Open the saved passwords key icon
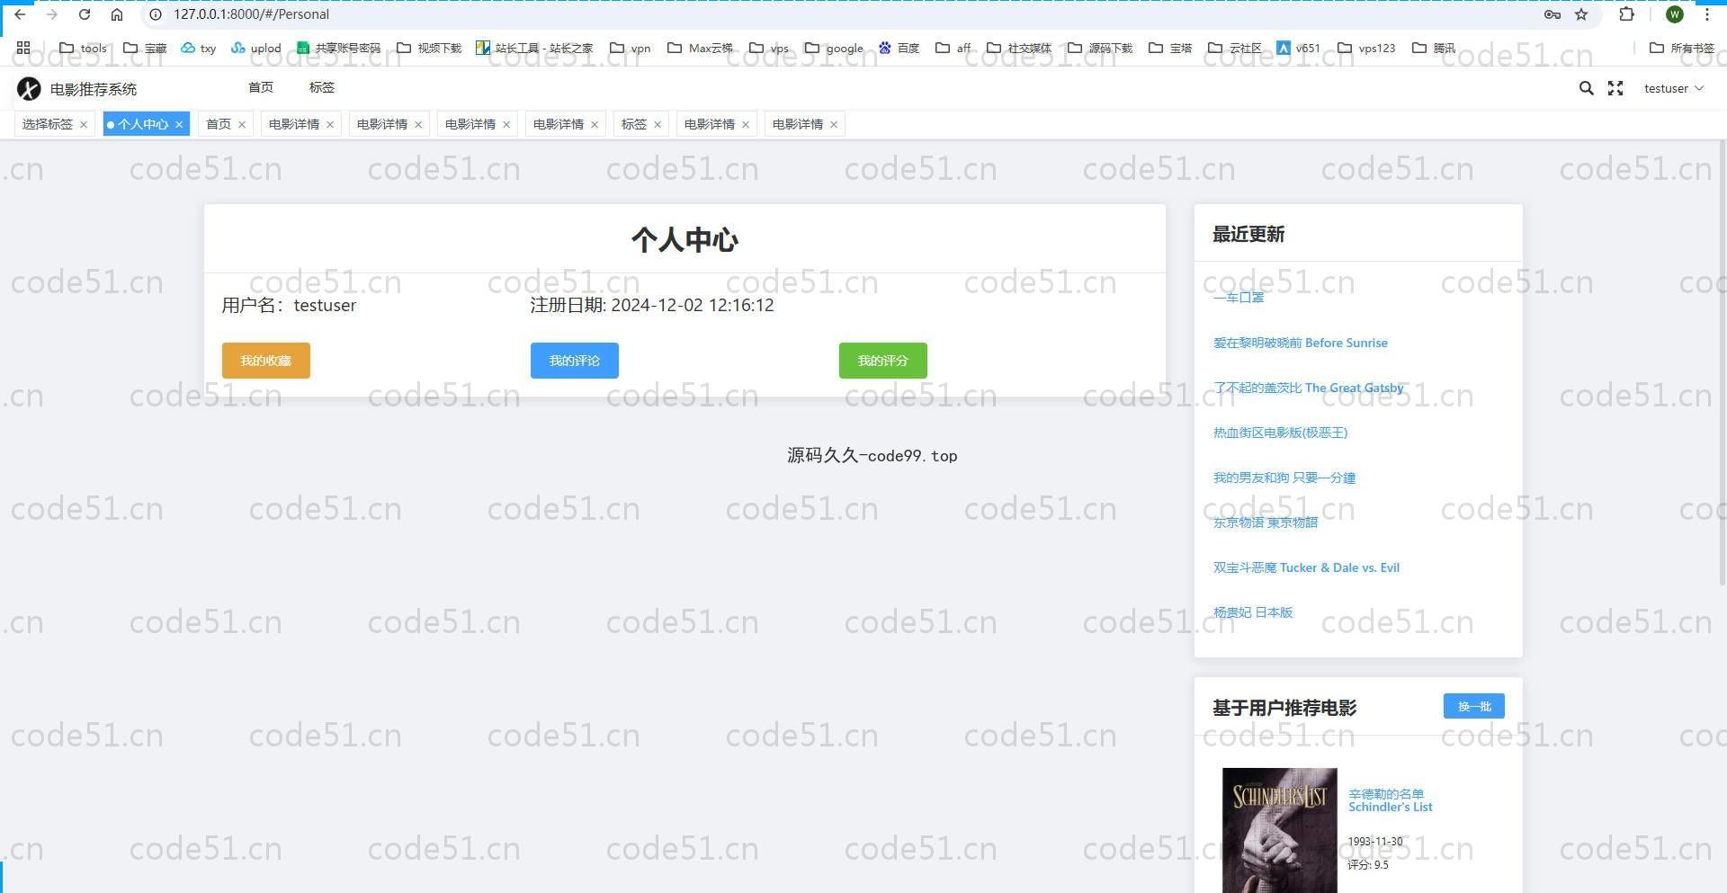Screen dimensions: 1727x893 pyautogui.click(x=1552, y=14)
